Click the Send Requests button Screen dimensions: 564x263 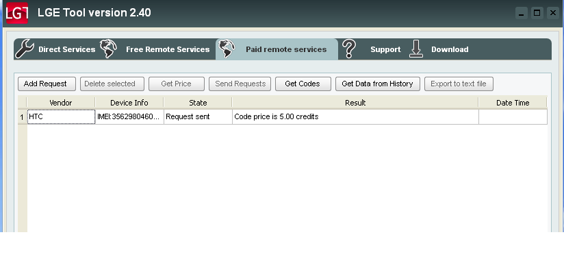coord(240,84)
